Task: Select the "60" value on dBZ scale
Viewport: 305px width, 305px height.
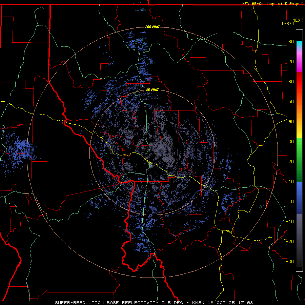Action: click(291, 81)
